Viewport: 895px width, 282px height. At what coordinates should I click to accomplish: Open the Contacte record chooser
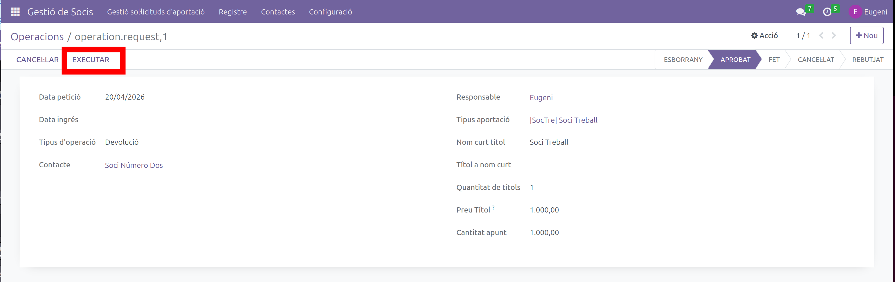(x=134, y=165)
